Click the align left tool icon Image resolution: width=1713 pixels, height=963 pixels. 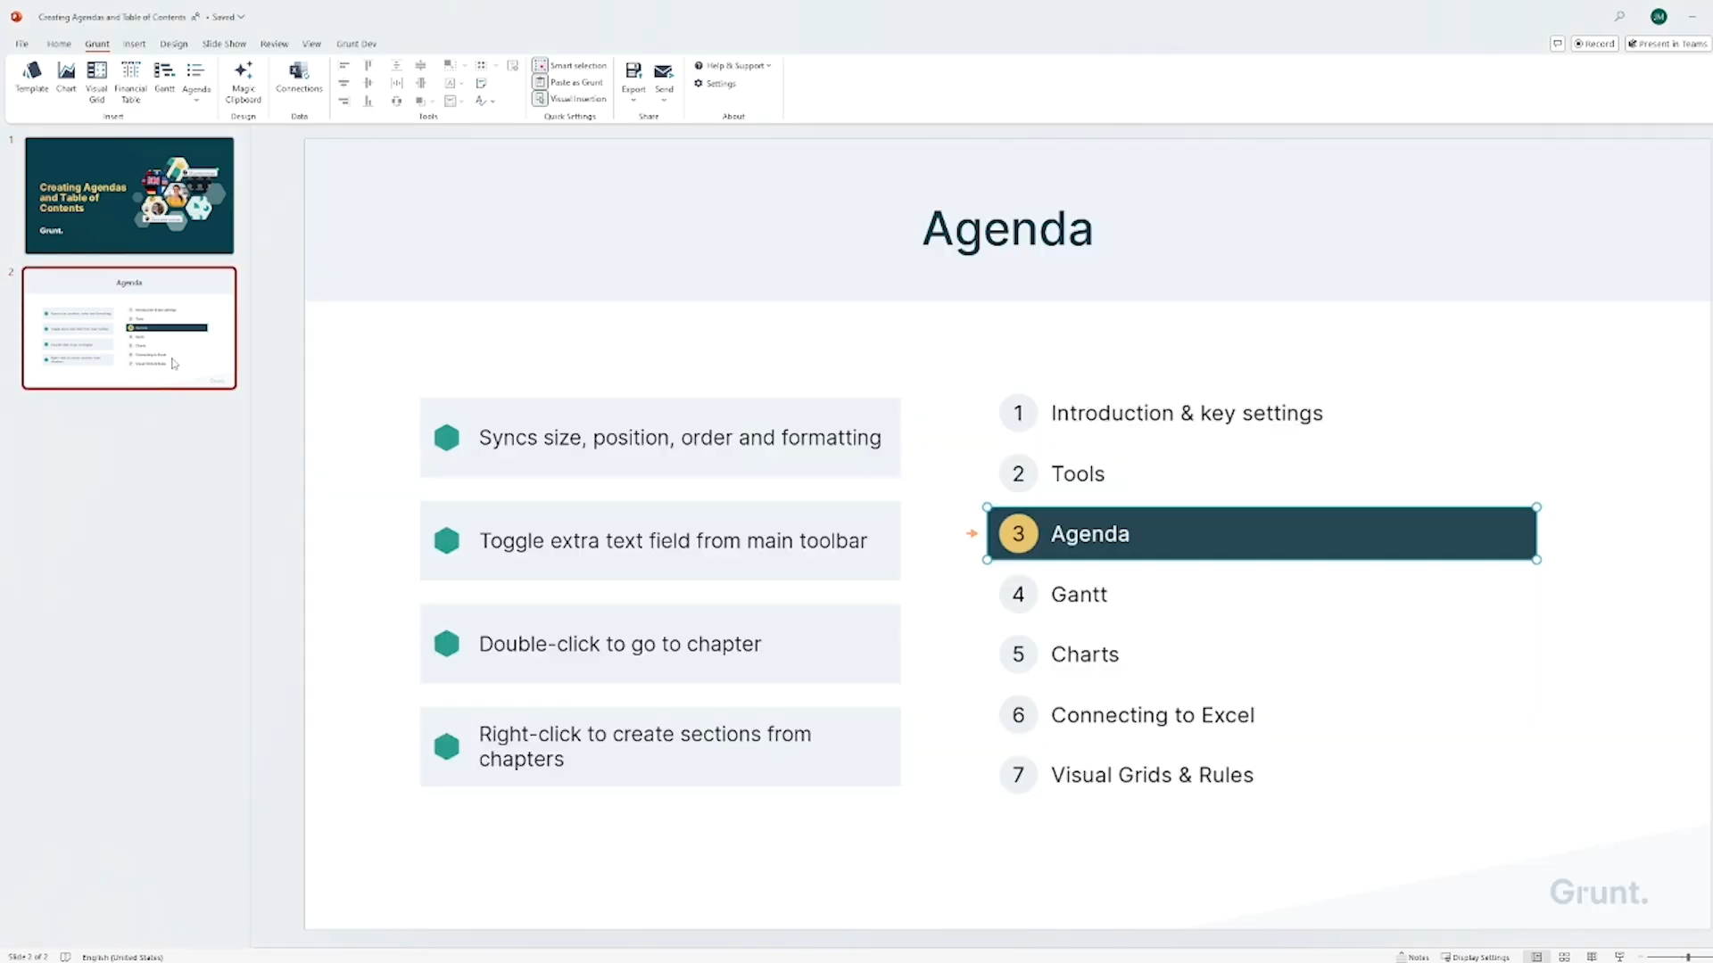click(343, 66)
